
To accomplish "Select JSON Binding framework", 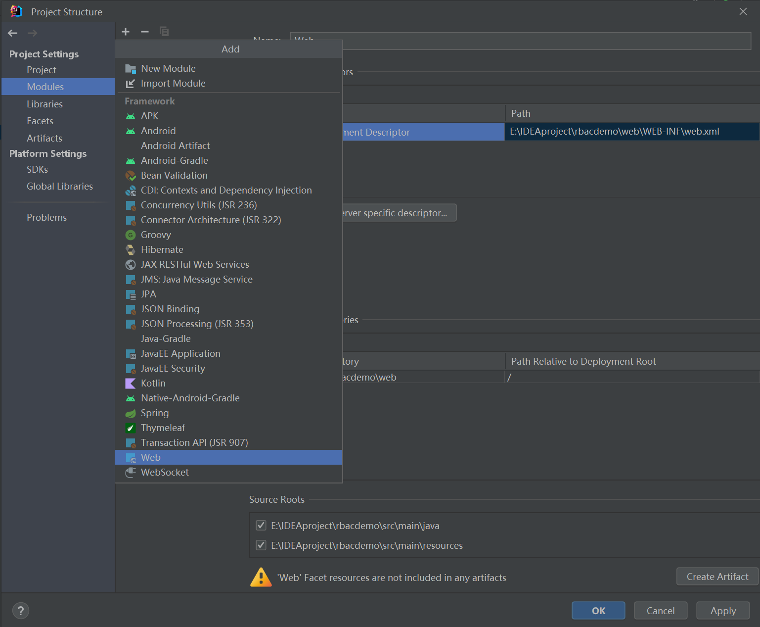I will (x=229, y=309).
